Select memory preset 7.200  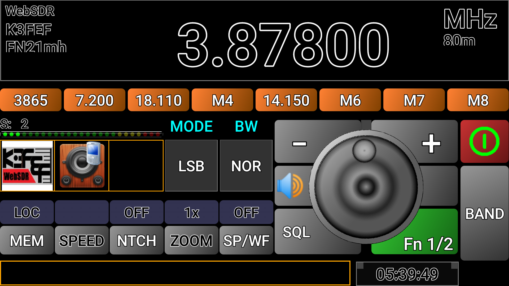(x=94, y=100)
